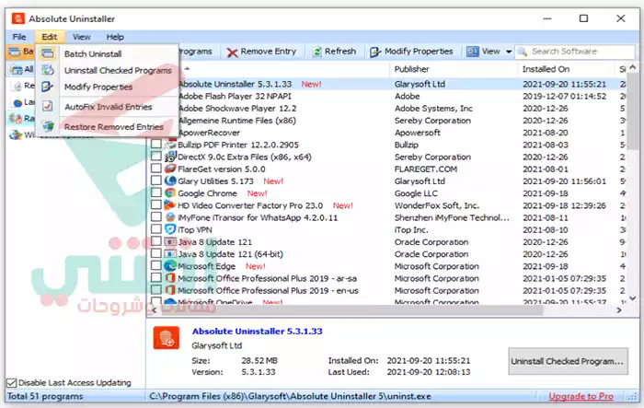Screen dimensions: 644x408
Task: Click the large Absolute Uninstaller details icon
Action: point(167,338)
